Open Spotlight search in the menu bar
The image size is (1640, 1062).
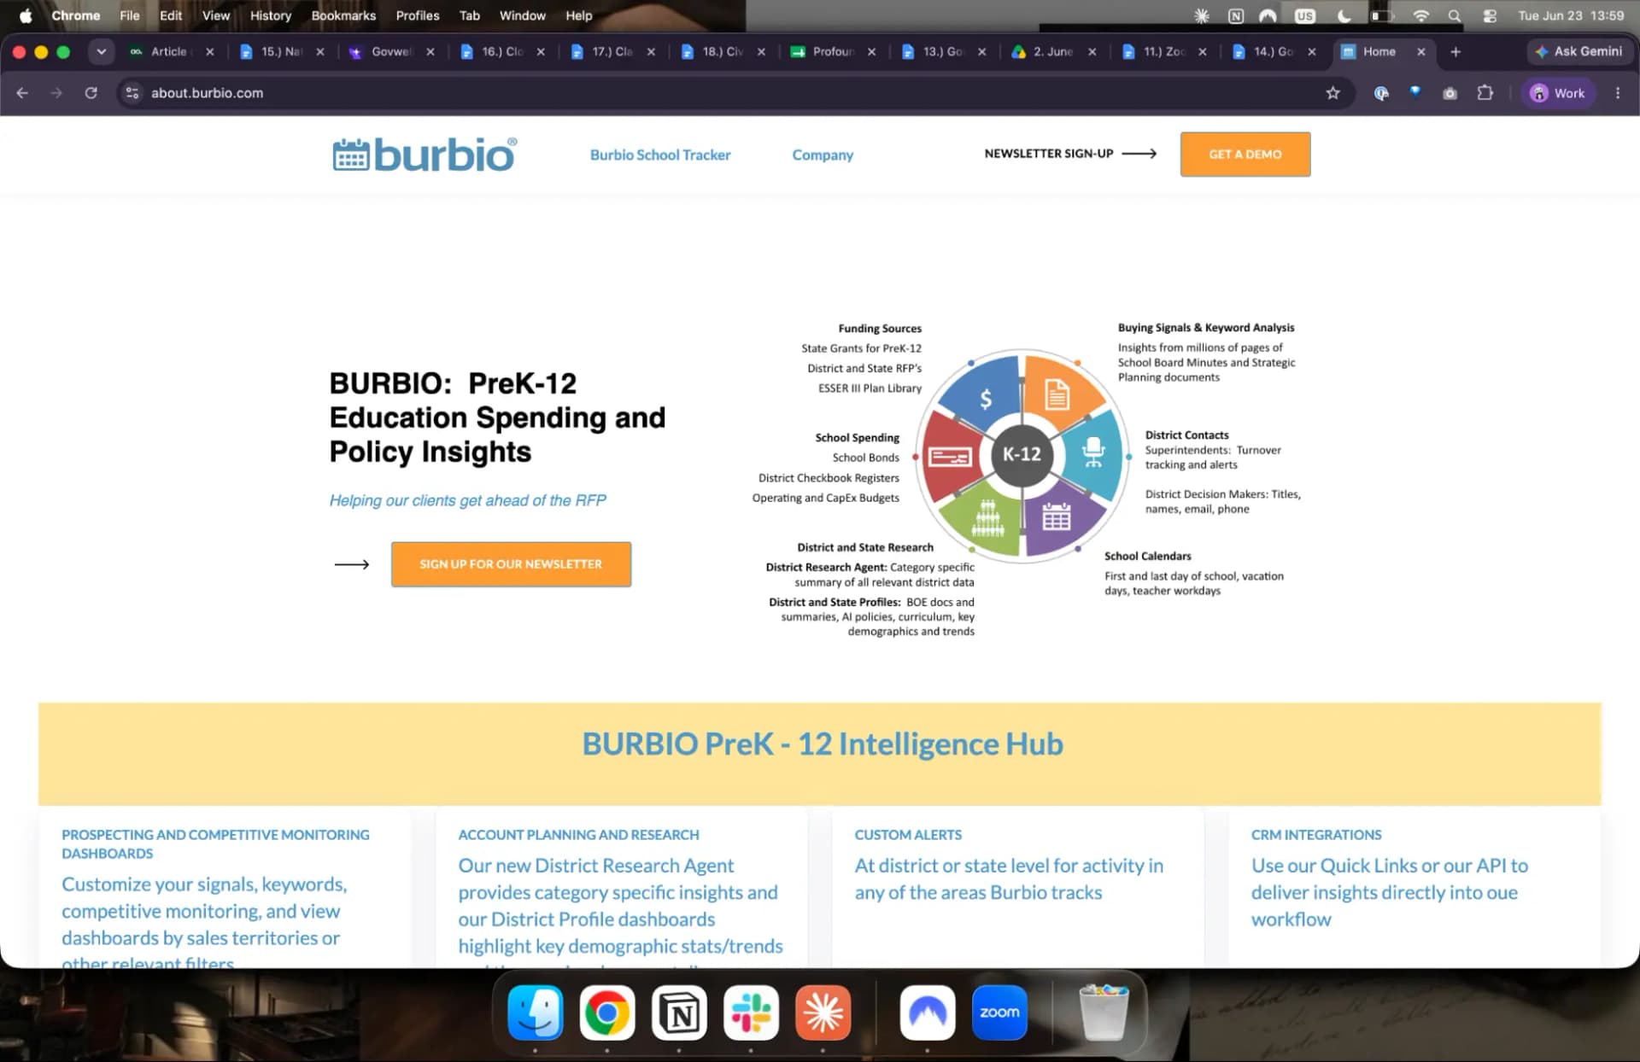[x=1454, y=15]
